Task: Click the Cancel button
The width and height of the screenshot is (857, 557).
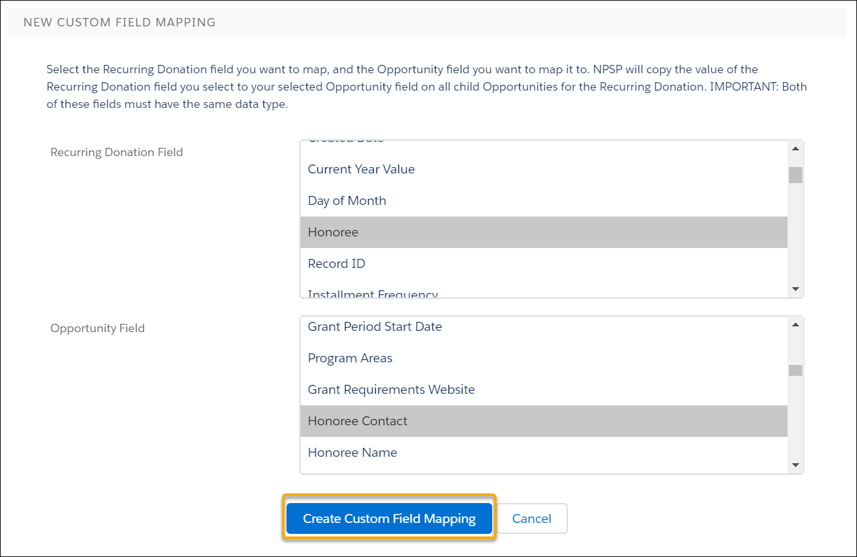Action: [x=531, y=518]
